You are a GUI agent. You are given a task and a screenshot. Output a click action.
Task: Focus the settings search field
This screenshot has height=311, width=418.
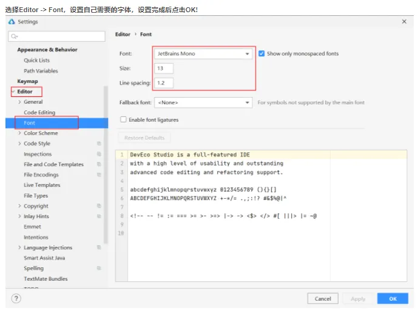tap(57, 36)
